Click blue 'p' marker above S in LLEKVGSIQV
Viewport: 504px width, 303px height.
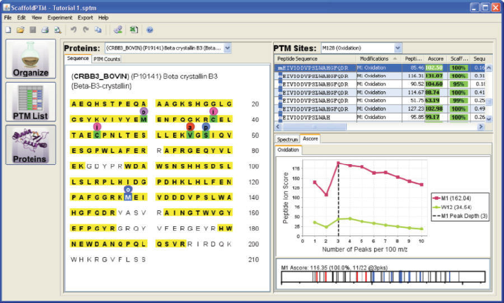(x=206, y=127)
